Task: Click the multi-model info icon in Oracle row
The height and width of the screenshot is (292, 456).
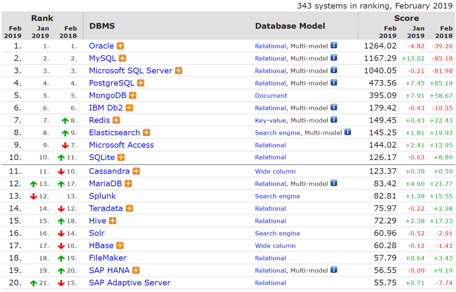Action: [x=334, y=45]
